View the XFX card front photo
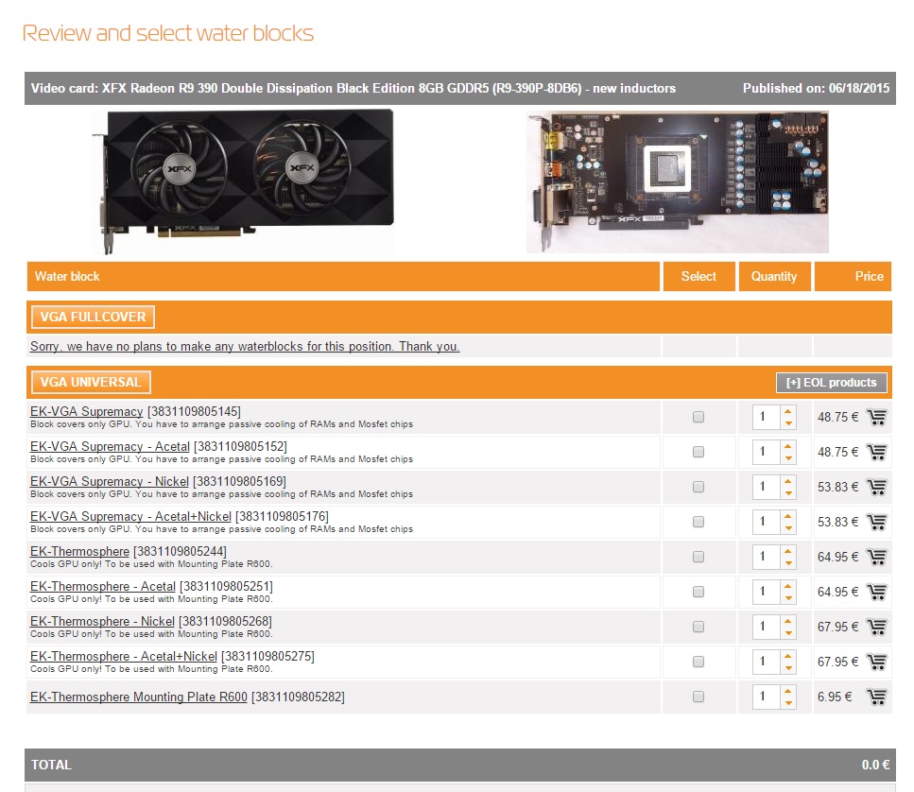This screenshot has height=792, width=914. click(x=243, y=181)
